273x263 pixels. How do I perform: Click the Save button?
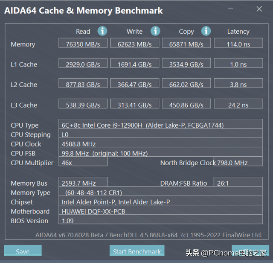pos(23,251)
